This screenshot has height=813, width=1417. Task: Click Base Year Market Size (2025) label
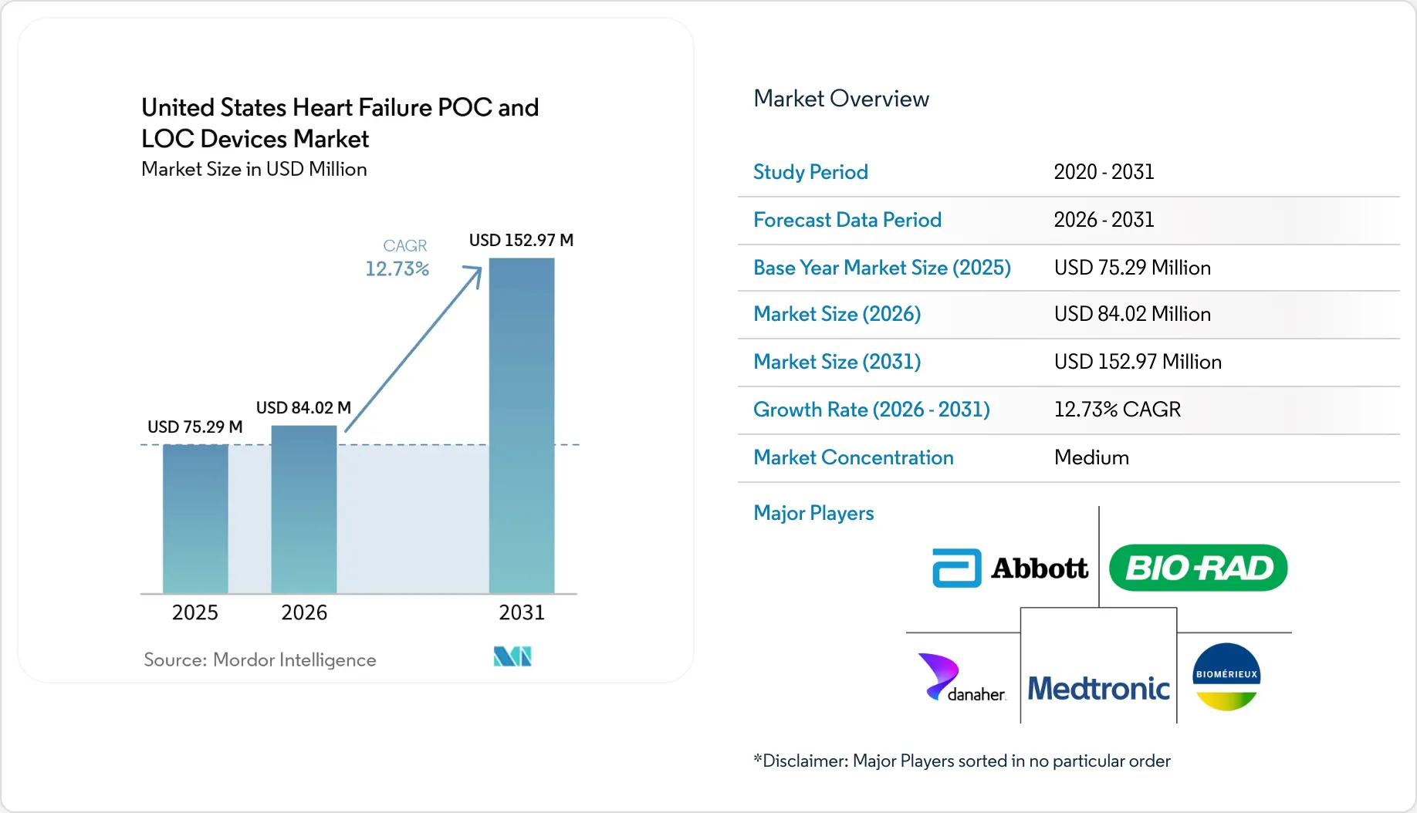point(882,268)
